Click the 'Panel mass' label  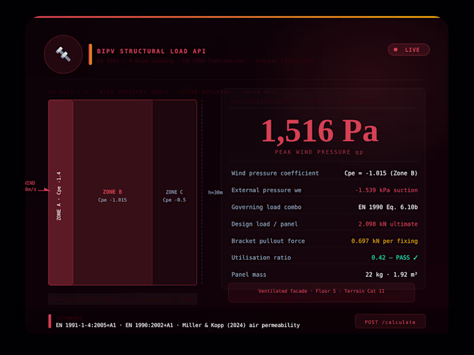pos(249,275)
